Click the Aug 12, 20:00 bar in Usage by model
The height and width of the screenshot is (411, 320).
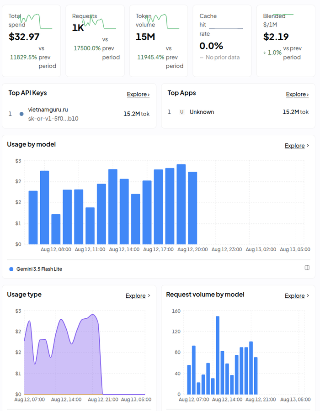pos(192,208)
